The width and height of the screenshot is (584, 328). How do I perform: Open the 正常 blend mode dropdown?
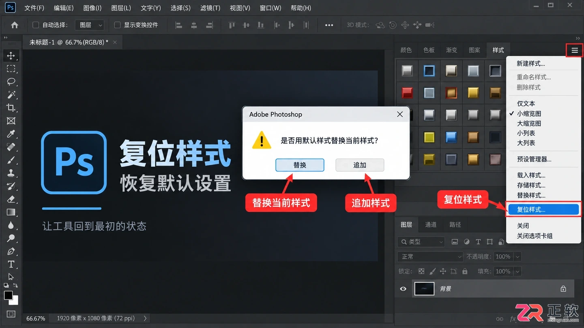[430, 256]
